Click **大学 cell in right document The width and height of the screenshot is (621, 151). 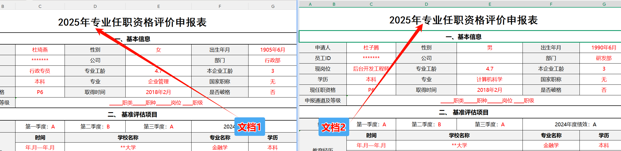(459, 145)
